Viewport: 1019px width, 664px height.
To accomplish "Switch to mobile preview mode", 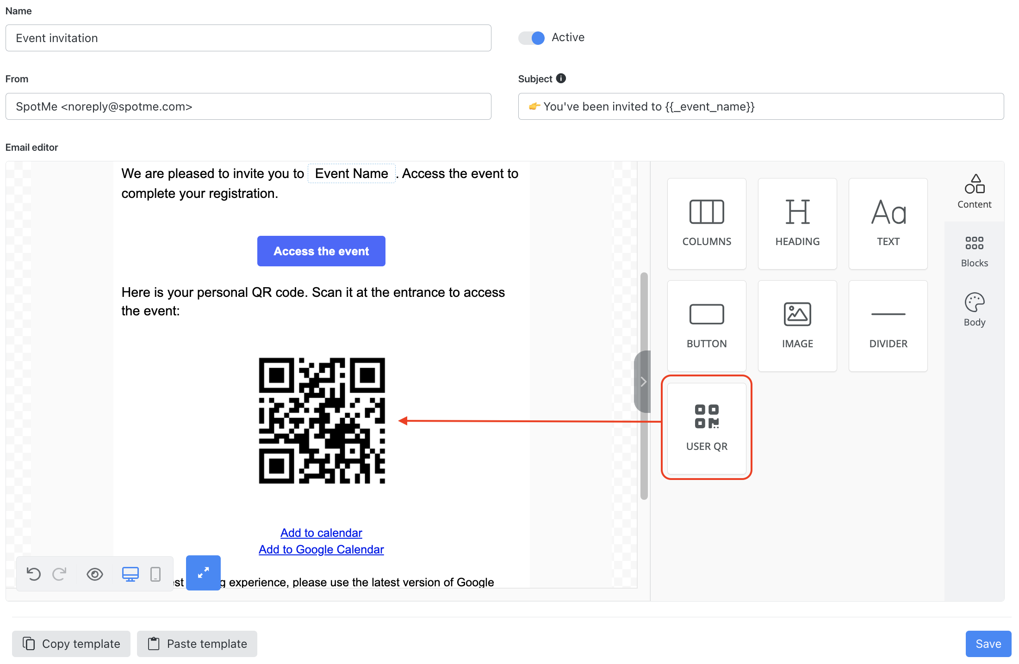I will click(x=155, y=574).
